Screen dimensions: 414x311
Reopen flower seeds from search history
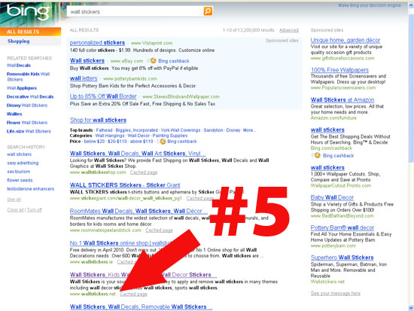tap(20, 180)
